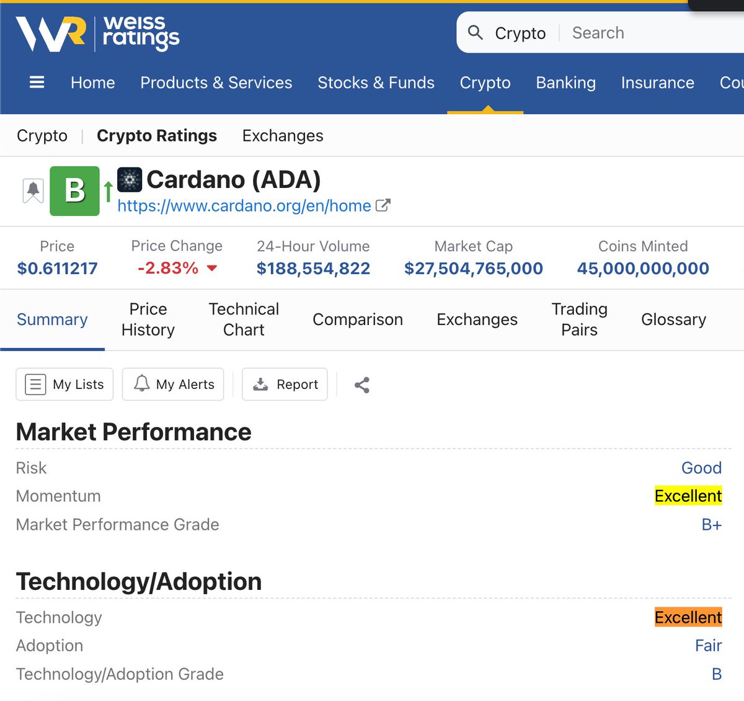Viewport: 744px width, 701px height.
Task: Click the Technology/Adoption Grade B value
Action: tap(717, 674)
